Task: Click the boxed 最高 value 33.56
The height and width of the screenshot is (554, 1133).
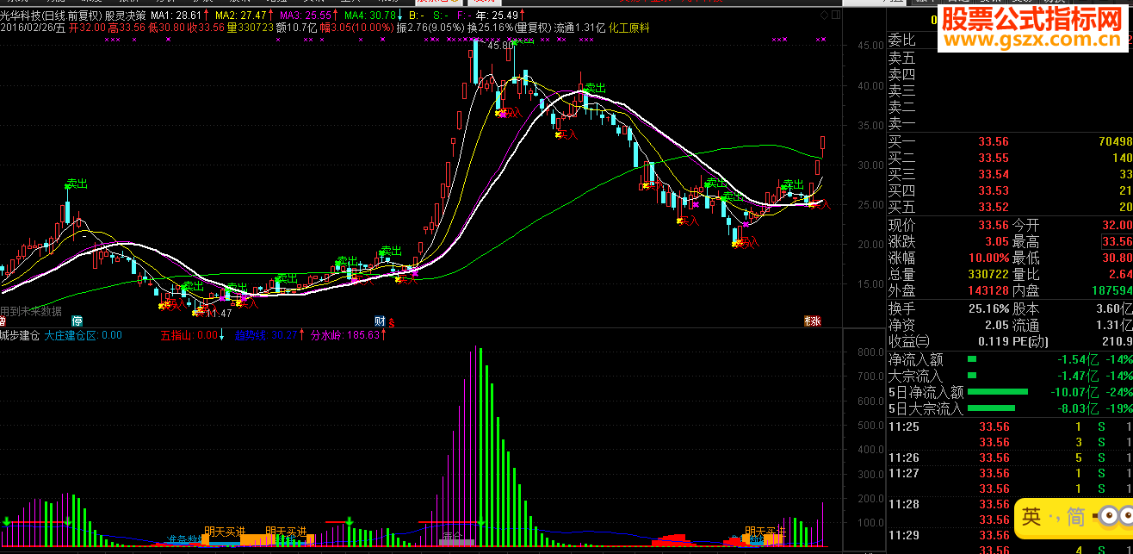Action: [x=1118, y=241]
